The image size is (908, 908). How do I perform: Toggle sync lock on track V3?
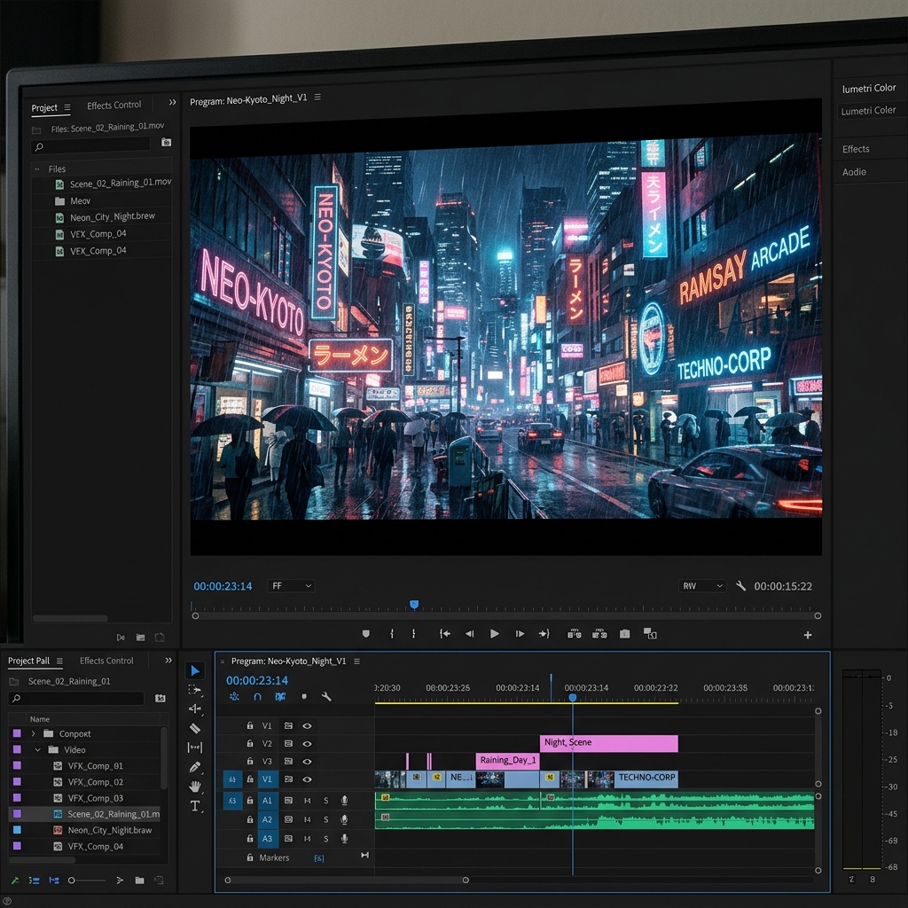point(288,762)
